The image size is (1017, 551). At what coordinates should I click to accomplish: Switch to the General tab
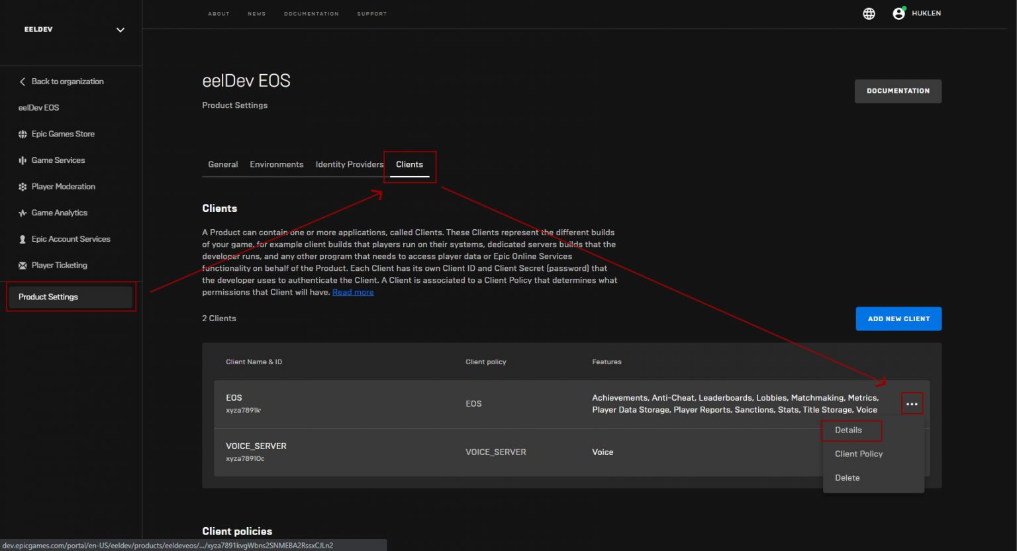[223, 164]
